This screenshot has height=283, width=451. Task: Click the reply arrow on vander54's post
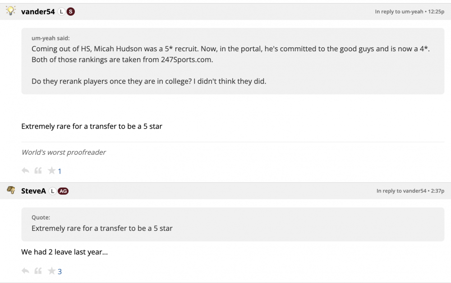[25, 171]
